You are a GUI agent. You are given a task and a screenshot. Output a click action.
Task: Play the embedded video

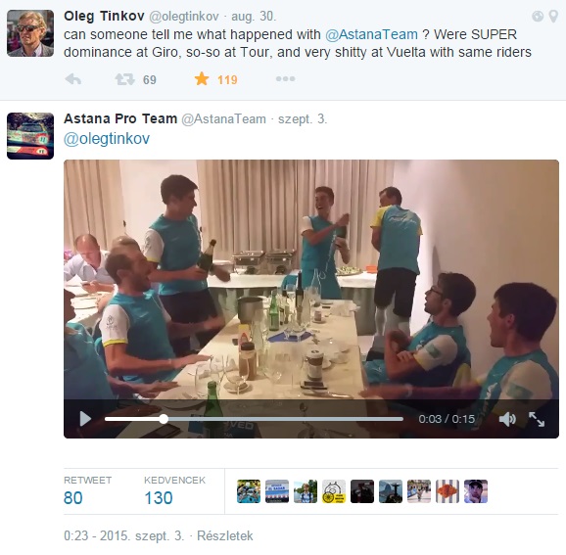click(x=85, y=419)
